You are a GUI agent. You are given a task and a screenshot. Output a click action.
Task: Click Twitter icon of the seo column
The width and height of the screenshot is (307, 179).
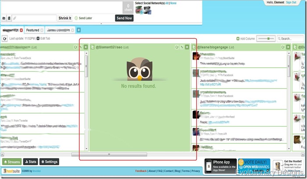93,47
